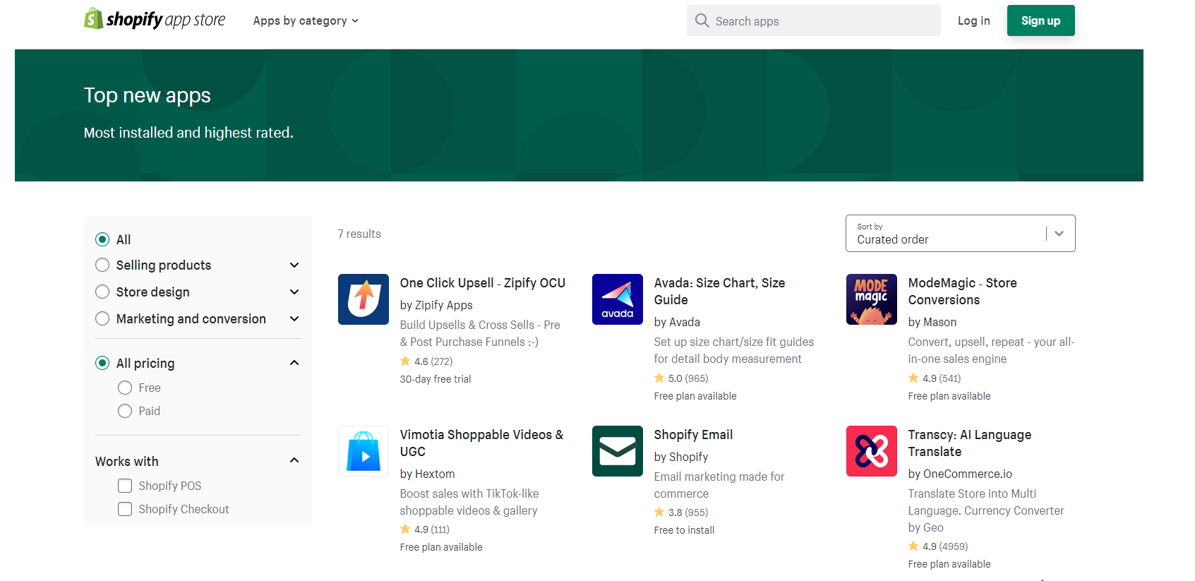Collapse the All pricing section chevron
This screenshot has width=1195, height=581.
tap(294, 363)
